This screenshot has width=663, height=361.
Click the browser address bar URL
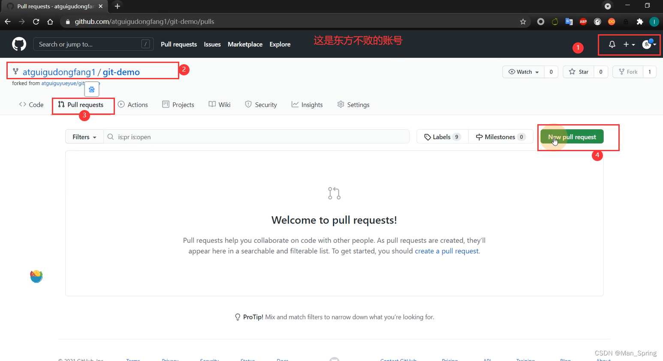coord(145,21)
